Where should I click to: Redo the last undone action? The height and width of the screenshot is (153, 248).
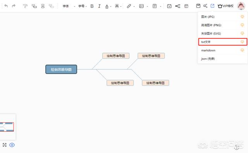pos(14,6)
